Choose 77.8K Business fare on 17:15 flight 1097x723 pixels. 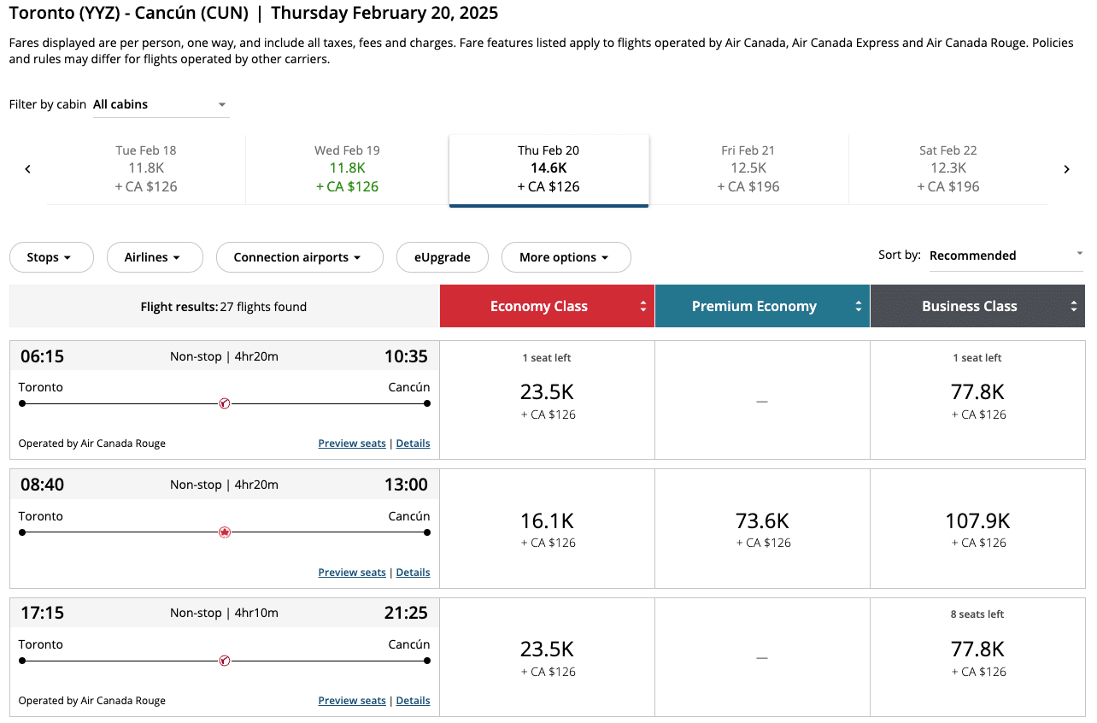(x=978, y=656)
